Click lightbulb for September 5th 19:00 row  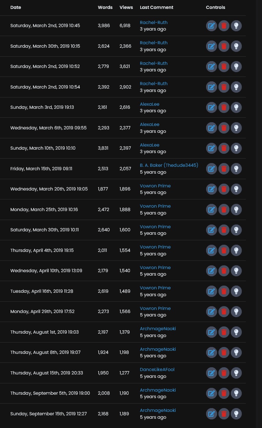tap(236, 393)
